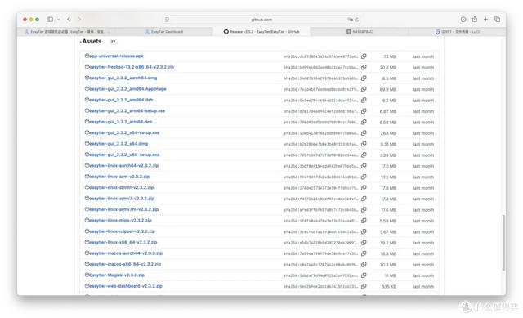Switch to the EasyTier Dashboard tab

coord(163,31)
